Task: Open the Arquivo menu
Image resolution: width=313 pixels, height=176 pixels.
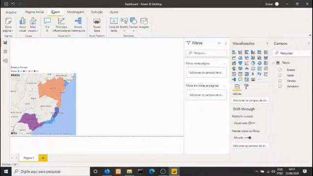Action: (11, 12)
